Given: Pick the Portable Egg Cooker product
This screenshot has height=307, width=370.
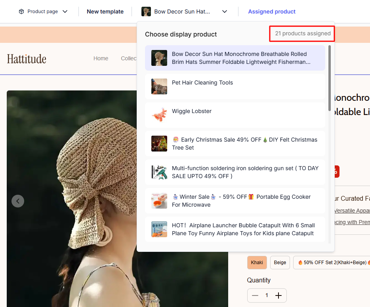Looking at the screenshot, I should [x=235, y=201].
